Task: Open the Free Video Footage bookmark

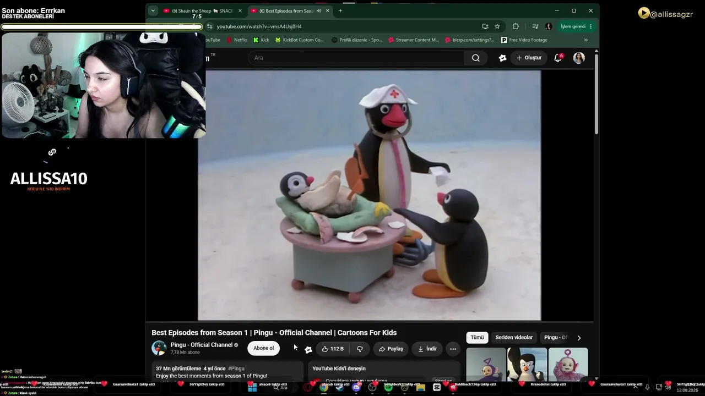Action: point(524,40)
